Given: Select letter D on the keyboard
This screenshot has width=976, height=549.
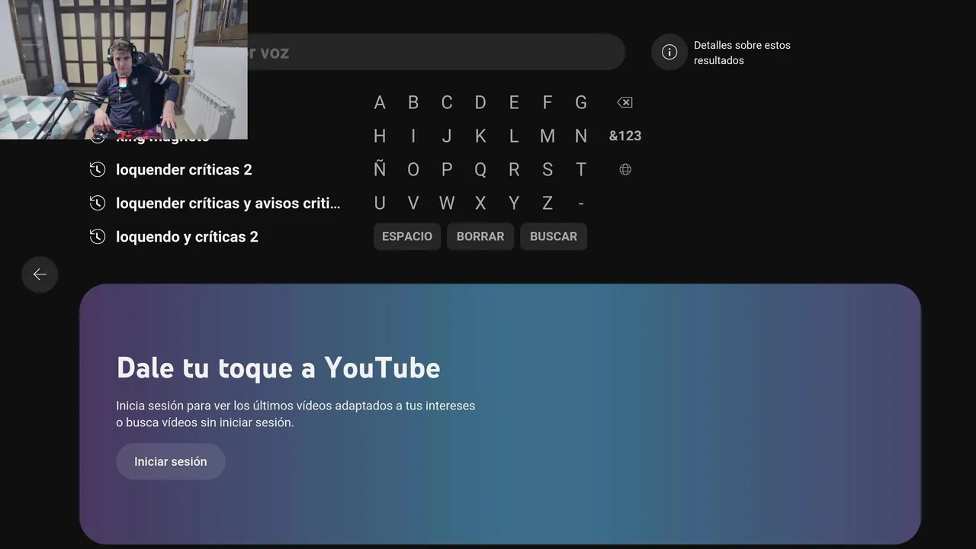Looking at the screenshot, I should tap(480, 102).
